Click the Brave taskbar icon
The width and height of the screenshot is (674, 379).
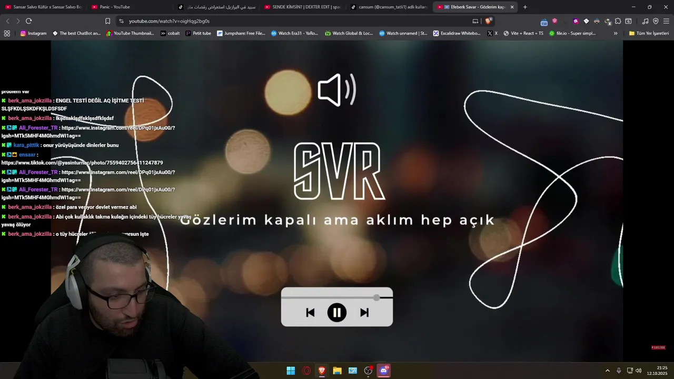tap(322, 371)
